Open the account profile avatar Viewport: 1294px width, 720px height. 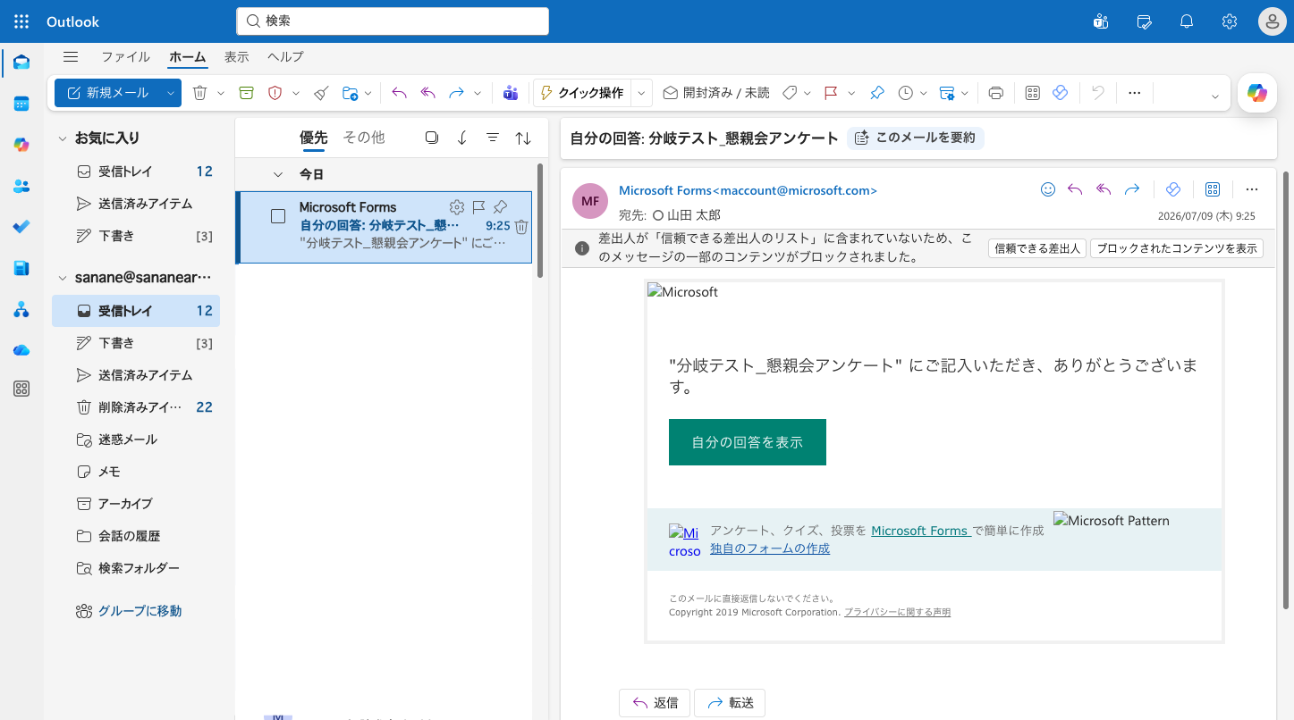click(1272, 21)
